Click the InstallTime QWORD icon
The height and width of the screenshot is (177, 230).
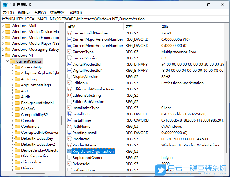tap(70, 120)
